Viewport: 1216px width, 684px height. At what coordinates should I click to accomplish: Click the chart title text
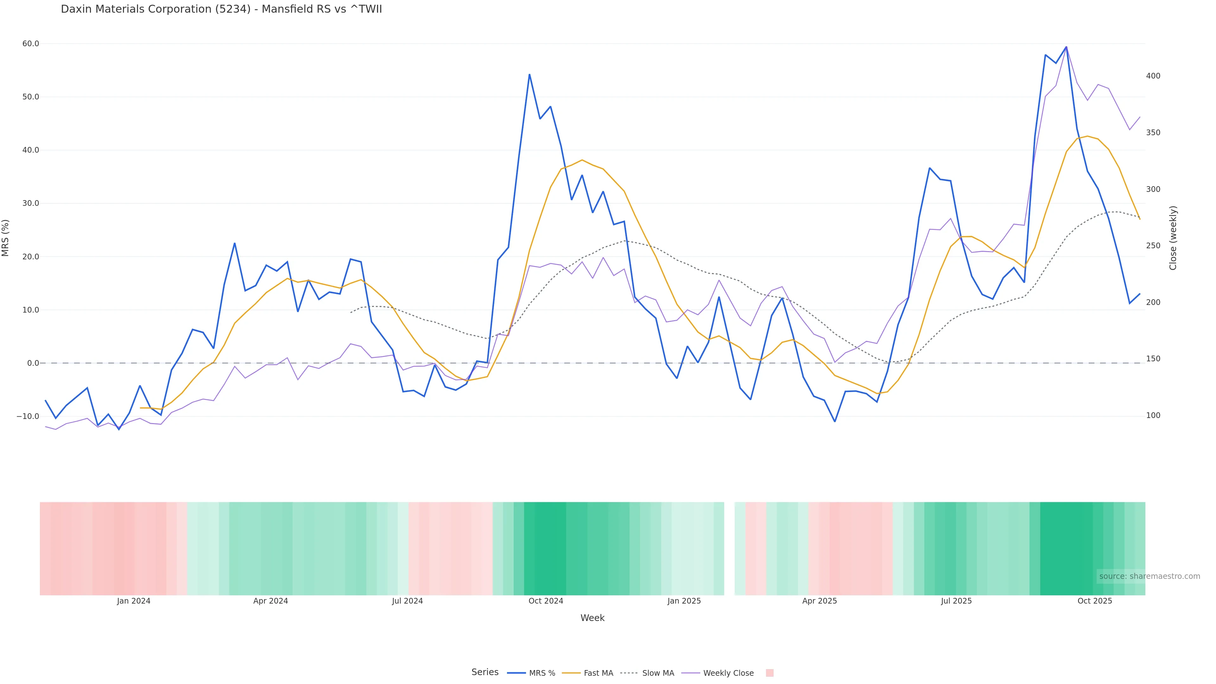[x=221, y=9]
